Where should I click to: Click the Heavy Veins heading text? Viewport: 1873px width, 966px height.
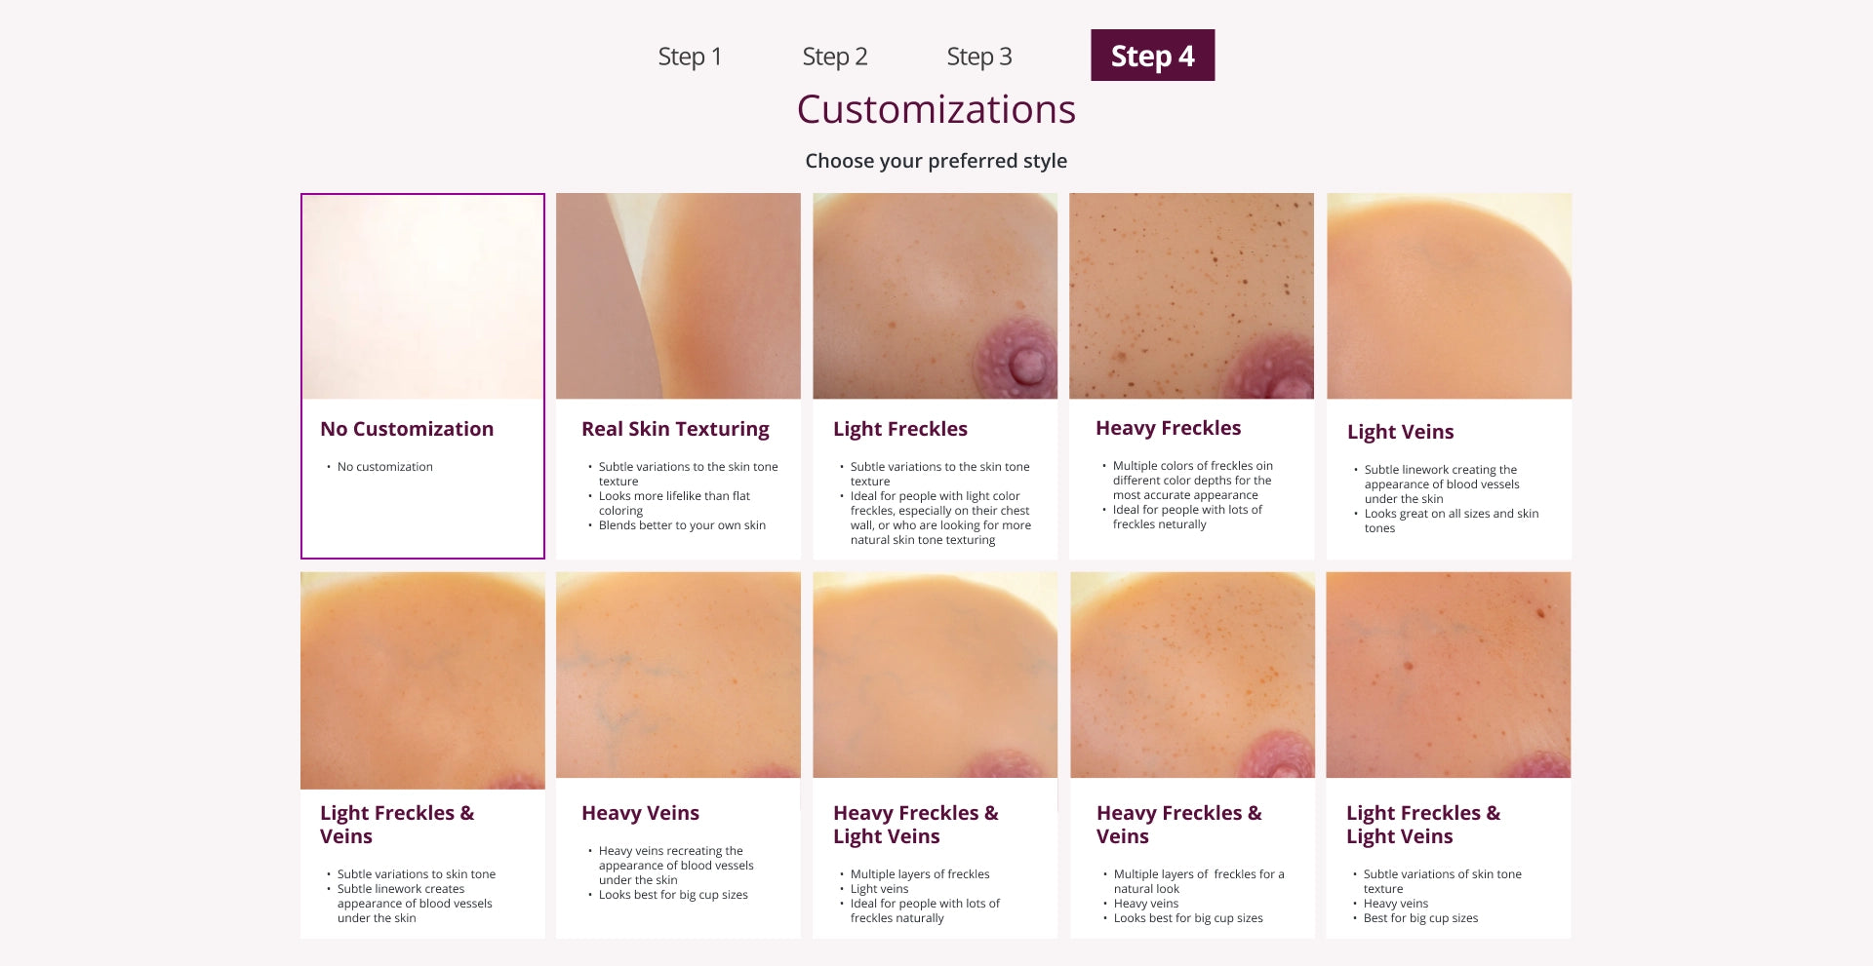tap(640, 813)
